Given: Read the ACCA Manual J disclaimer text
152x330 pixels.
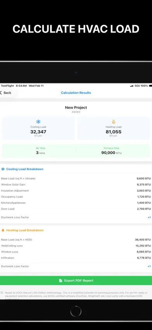Looking at the screenshot, I should click(76, 296).
